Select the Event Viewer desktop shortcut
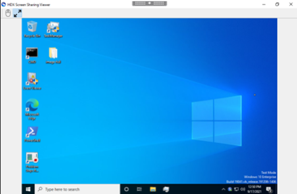297x194 pixels. 32,81
